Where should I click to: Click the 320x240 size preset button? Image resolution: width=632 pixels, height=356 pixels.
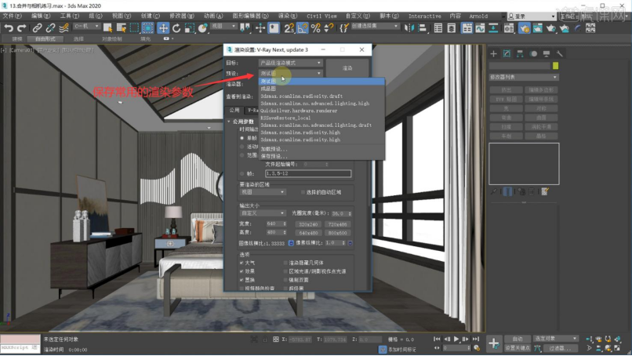click(x=308, y=224)
